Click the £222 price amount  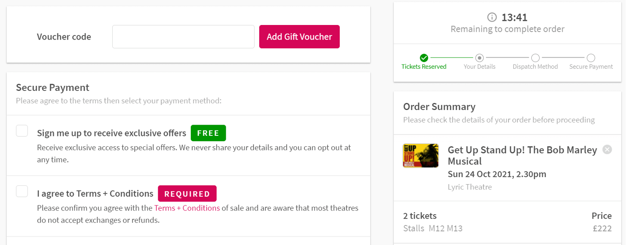601,228
